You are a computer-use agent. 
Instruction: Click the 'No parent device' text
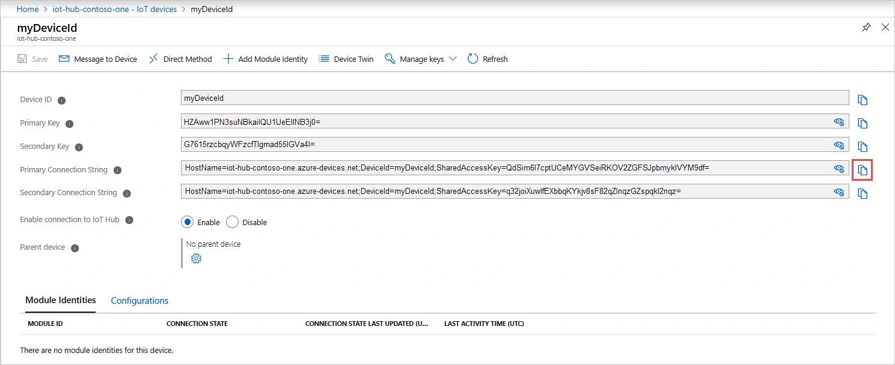tap(213, 244)
